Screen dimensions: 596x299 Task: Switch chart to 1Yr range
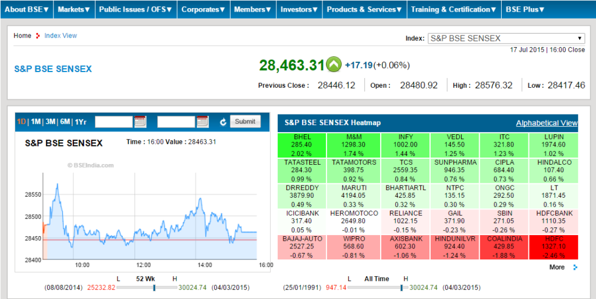80,122
